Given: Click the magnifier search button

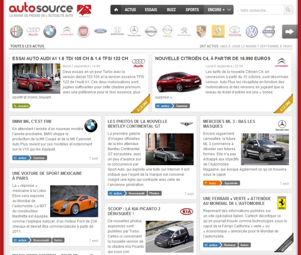Looking at the screenshot, I should coord(288,10).
